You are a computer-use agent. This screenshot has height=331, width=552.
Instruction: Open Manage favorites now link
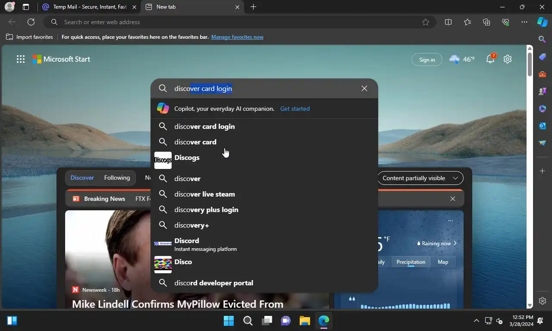tap(237, 37)
